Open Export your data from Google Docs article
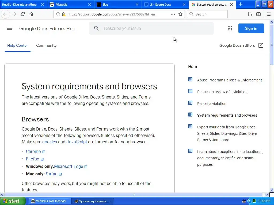Screen dimensions: 274x205 [227, 133]
